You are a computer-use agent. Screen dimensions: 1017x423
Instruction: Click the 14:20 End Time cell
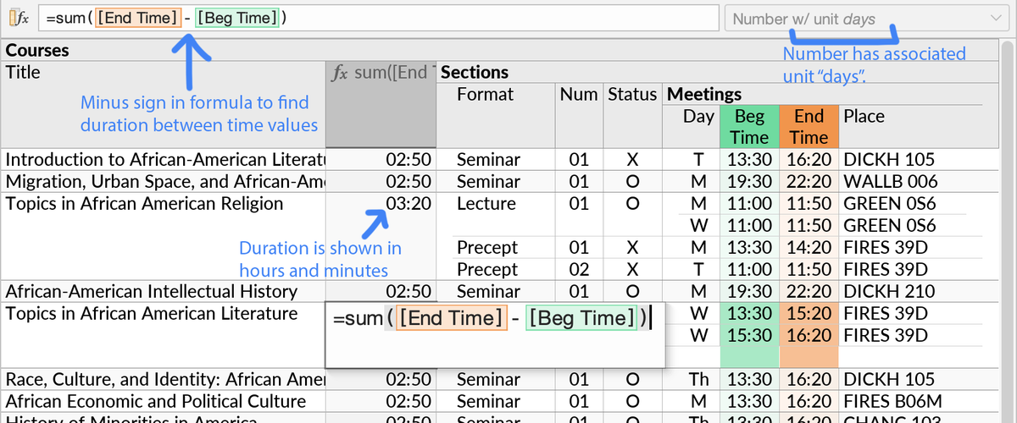[809, 247]
